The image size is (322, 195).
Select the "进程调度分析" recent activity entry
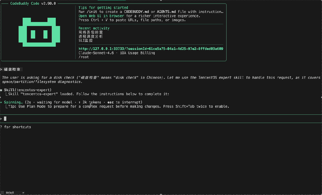point(91,37)
